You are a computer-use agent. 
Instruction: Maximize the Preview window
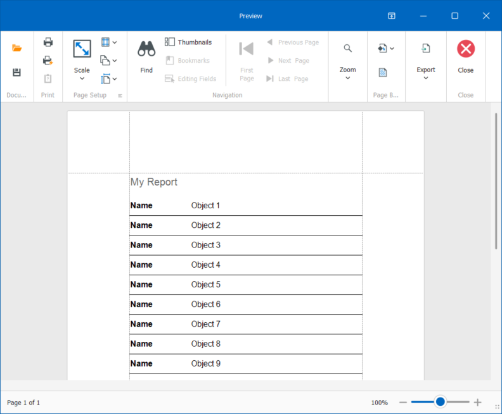(x=454, y=16)
